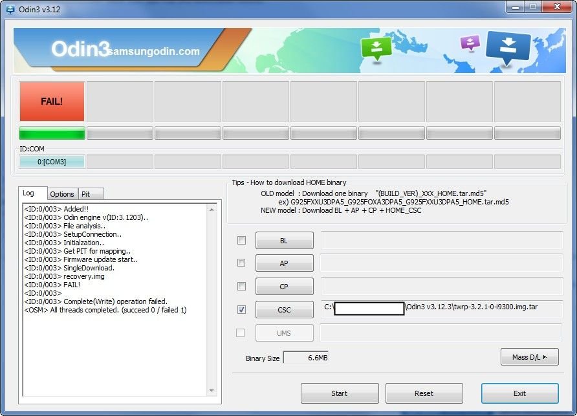
Task: Click the log scrollbar down arrow
Action: pos(212,390)
